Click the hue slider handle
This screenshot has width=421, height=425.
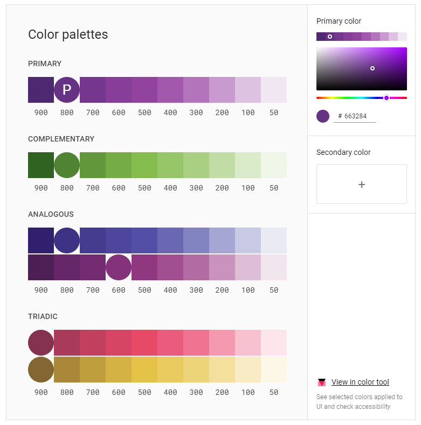point(387,98)
